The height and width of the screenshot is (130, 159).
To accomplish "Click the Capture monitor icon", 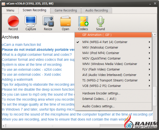I will (x=31, y=21).
